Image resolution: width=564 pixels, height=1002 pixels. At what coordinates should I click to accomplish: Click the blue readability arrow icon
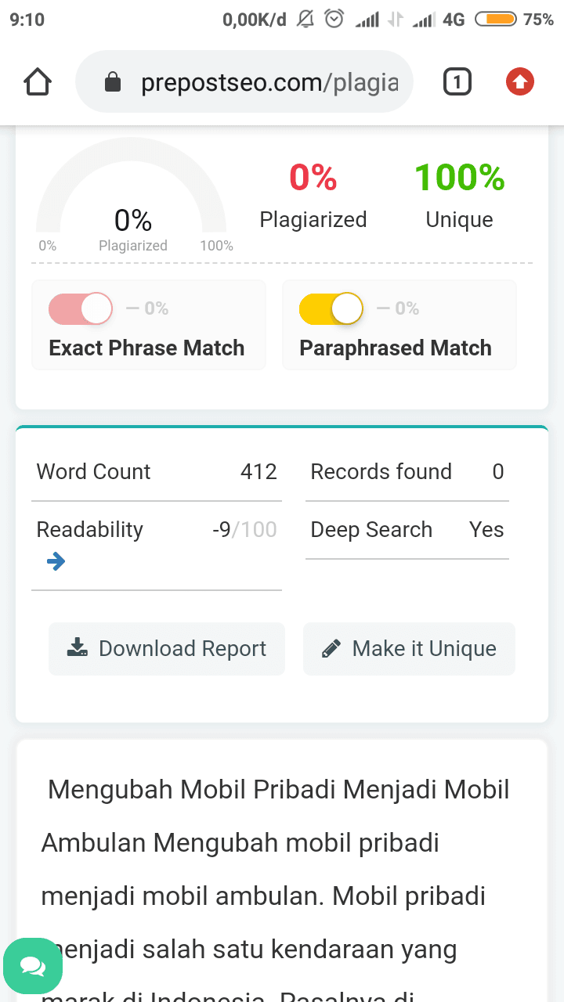56,561
